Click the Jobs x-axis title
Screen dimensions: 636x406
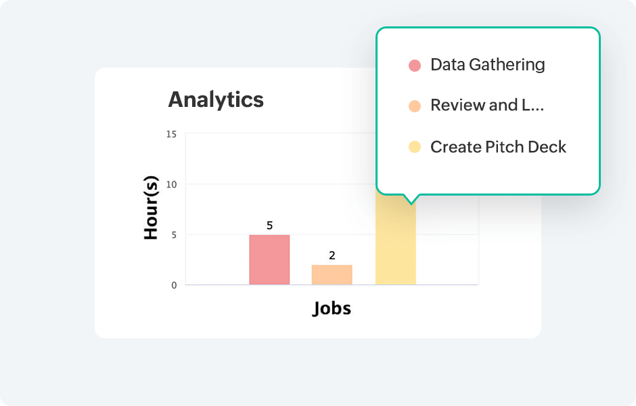coord(332,309)
